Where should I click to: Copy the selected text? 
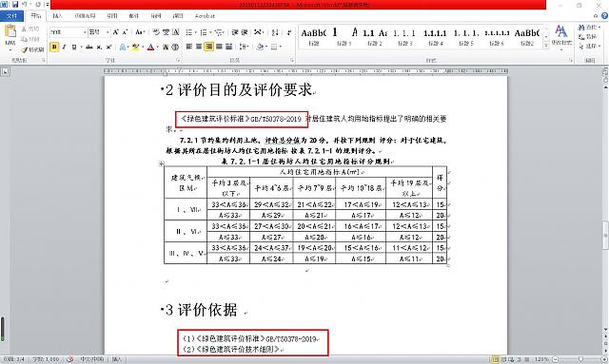[x=30, y=39]
